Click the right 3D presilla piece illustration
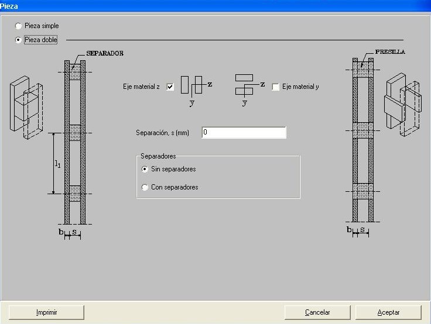This screenshot has height=324, width=431. tap(402, 105)
